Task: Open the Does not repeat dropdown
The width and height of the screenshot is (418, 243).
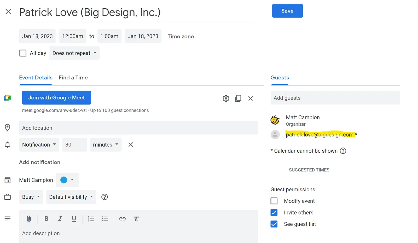Action: pos(74,53)
